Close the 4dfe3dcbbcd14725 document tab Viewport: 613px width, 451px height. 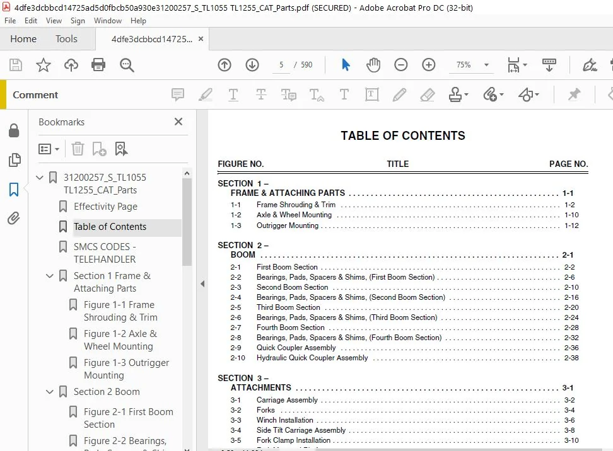(201, 39)
